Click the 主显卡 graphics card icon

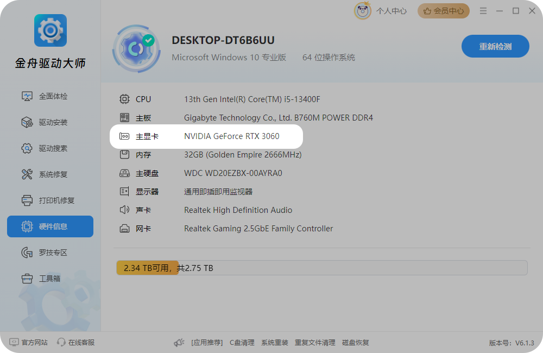[124, 136]
